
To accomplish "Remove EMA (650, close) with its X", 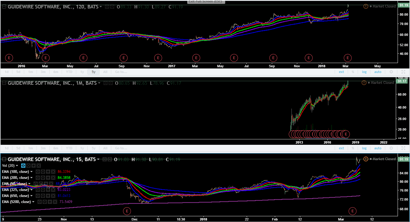I will (53, 196).
